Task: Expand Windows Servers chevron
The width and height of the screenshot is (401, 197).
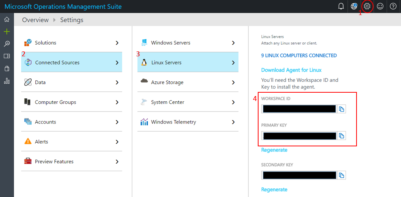Action: 233,43
